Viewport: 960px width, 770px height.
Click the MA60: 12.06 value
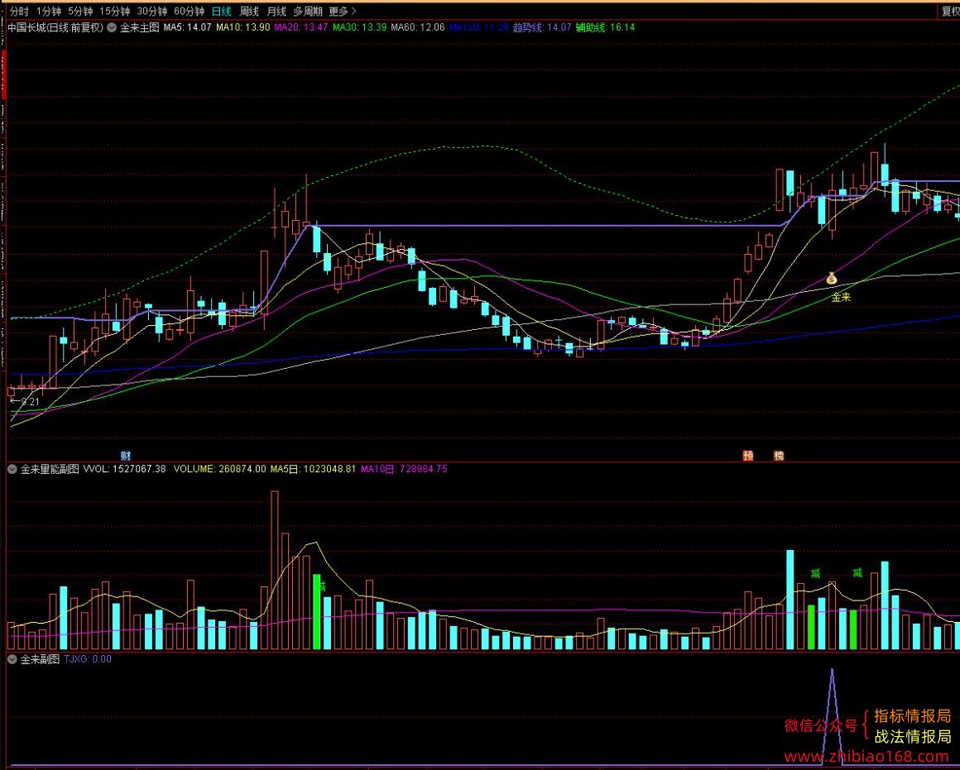(x=418, y=27)
